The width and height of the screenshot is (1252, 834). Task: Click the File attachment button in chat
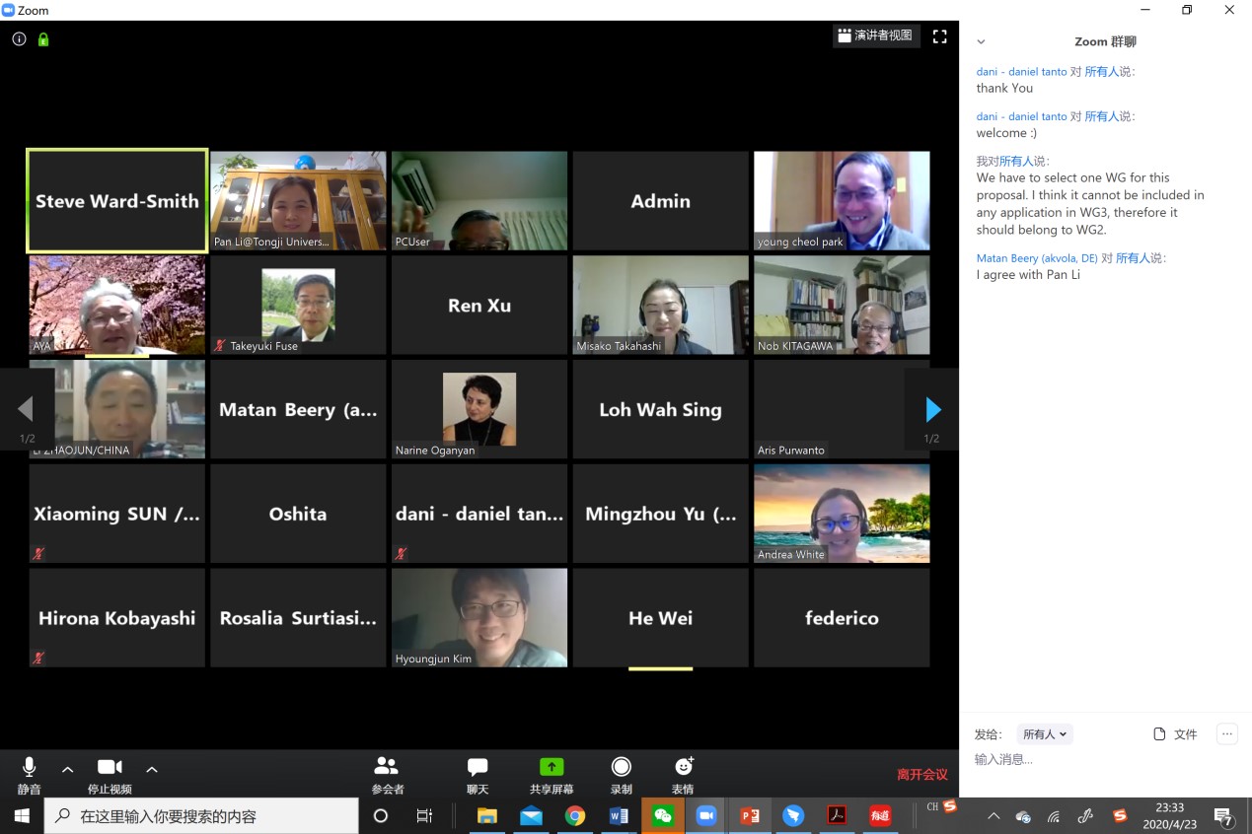[1175, 734]
